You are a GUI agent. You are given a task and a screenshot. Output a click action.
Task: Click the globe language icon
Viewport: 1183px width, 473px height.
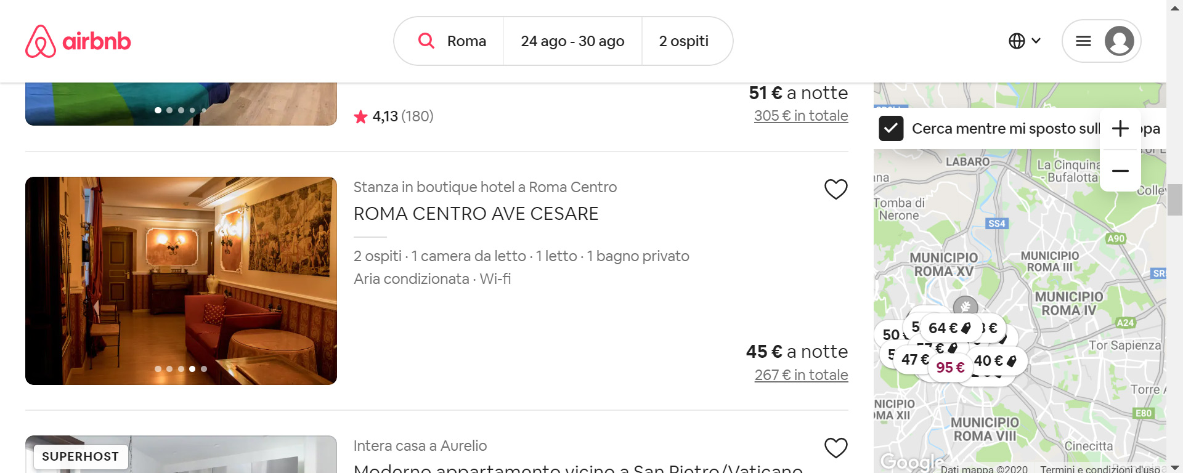(x=1017, y=41)
